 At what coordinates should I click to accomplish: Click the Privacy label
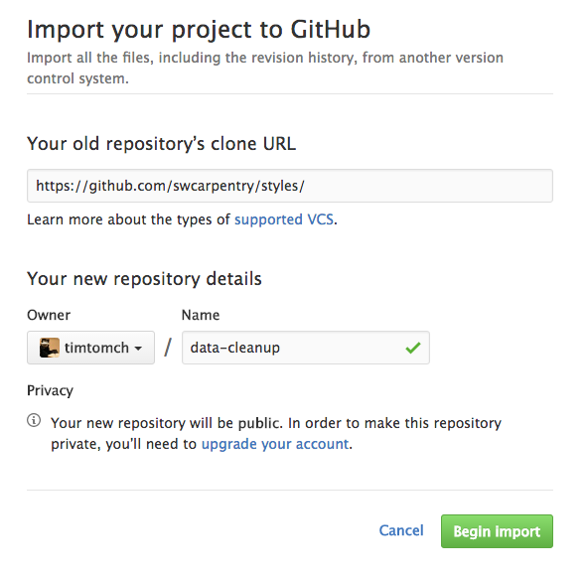(51, 390)
